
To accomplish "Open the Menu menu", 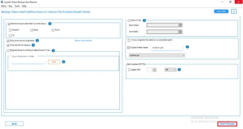I will (x=4, y=6).
